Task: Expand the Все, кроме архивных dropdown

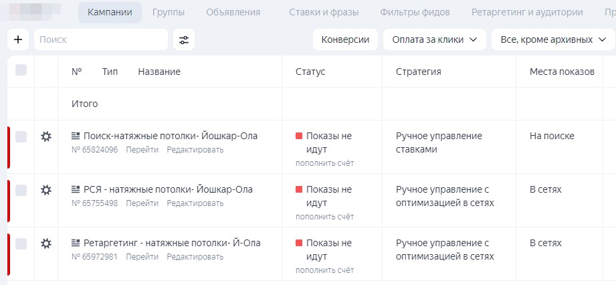Action: point(554,39)
